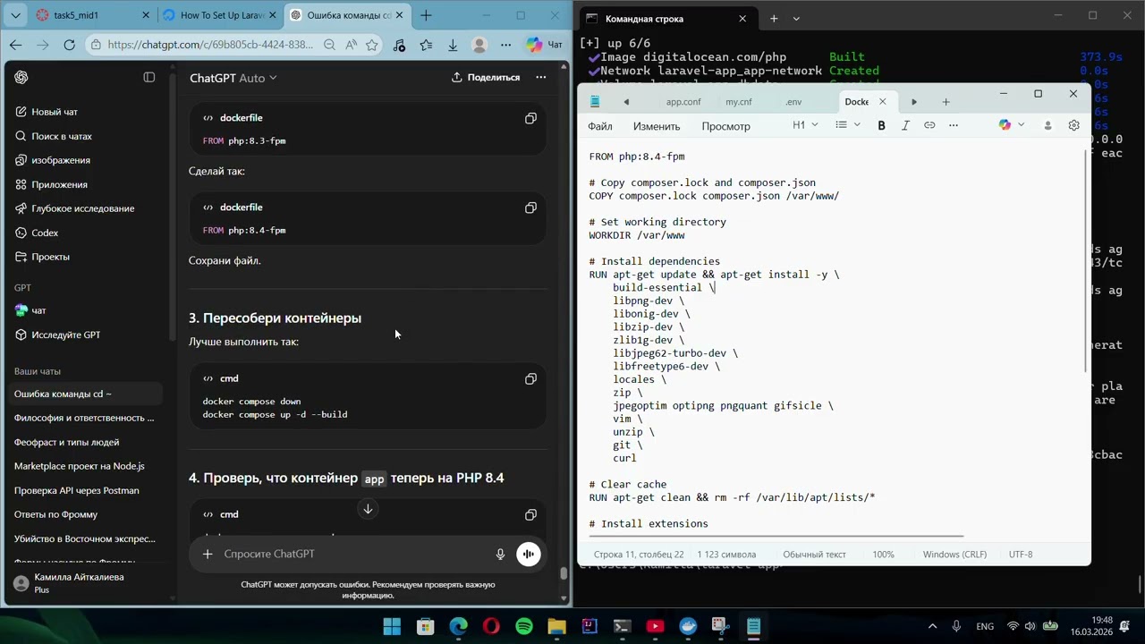Screen dimensions: 1145x644
Task: Open terminal tab dropdown arrow
Action: click(796, 19)
